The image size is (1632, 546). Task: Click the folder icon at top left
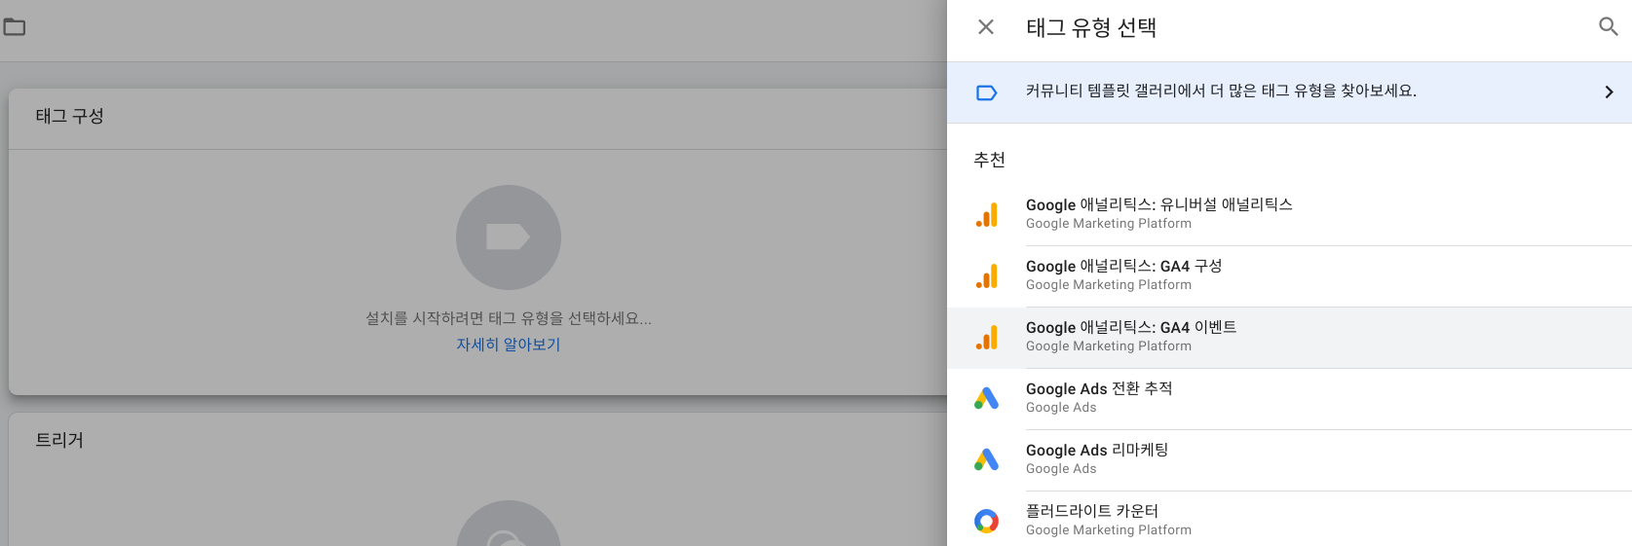15,27
